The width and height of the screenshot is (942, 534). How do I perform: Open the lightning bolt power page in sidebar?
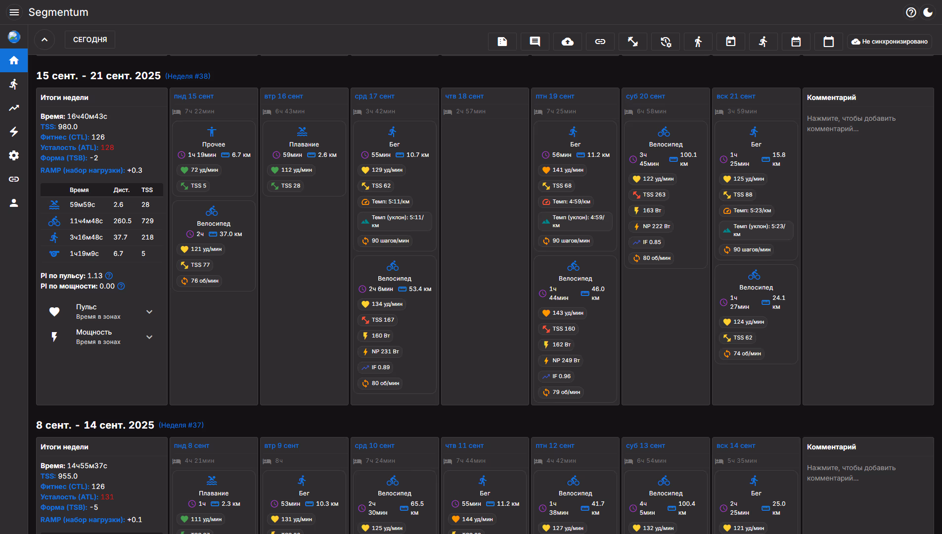click(14, 132)
